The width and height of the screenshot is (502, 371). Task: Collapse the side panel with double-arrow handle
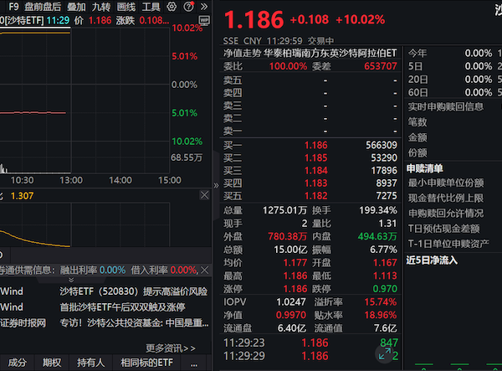(216, 186)
